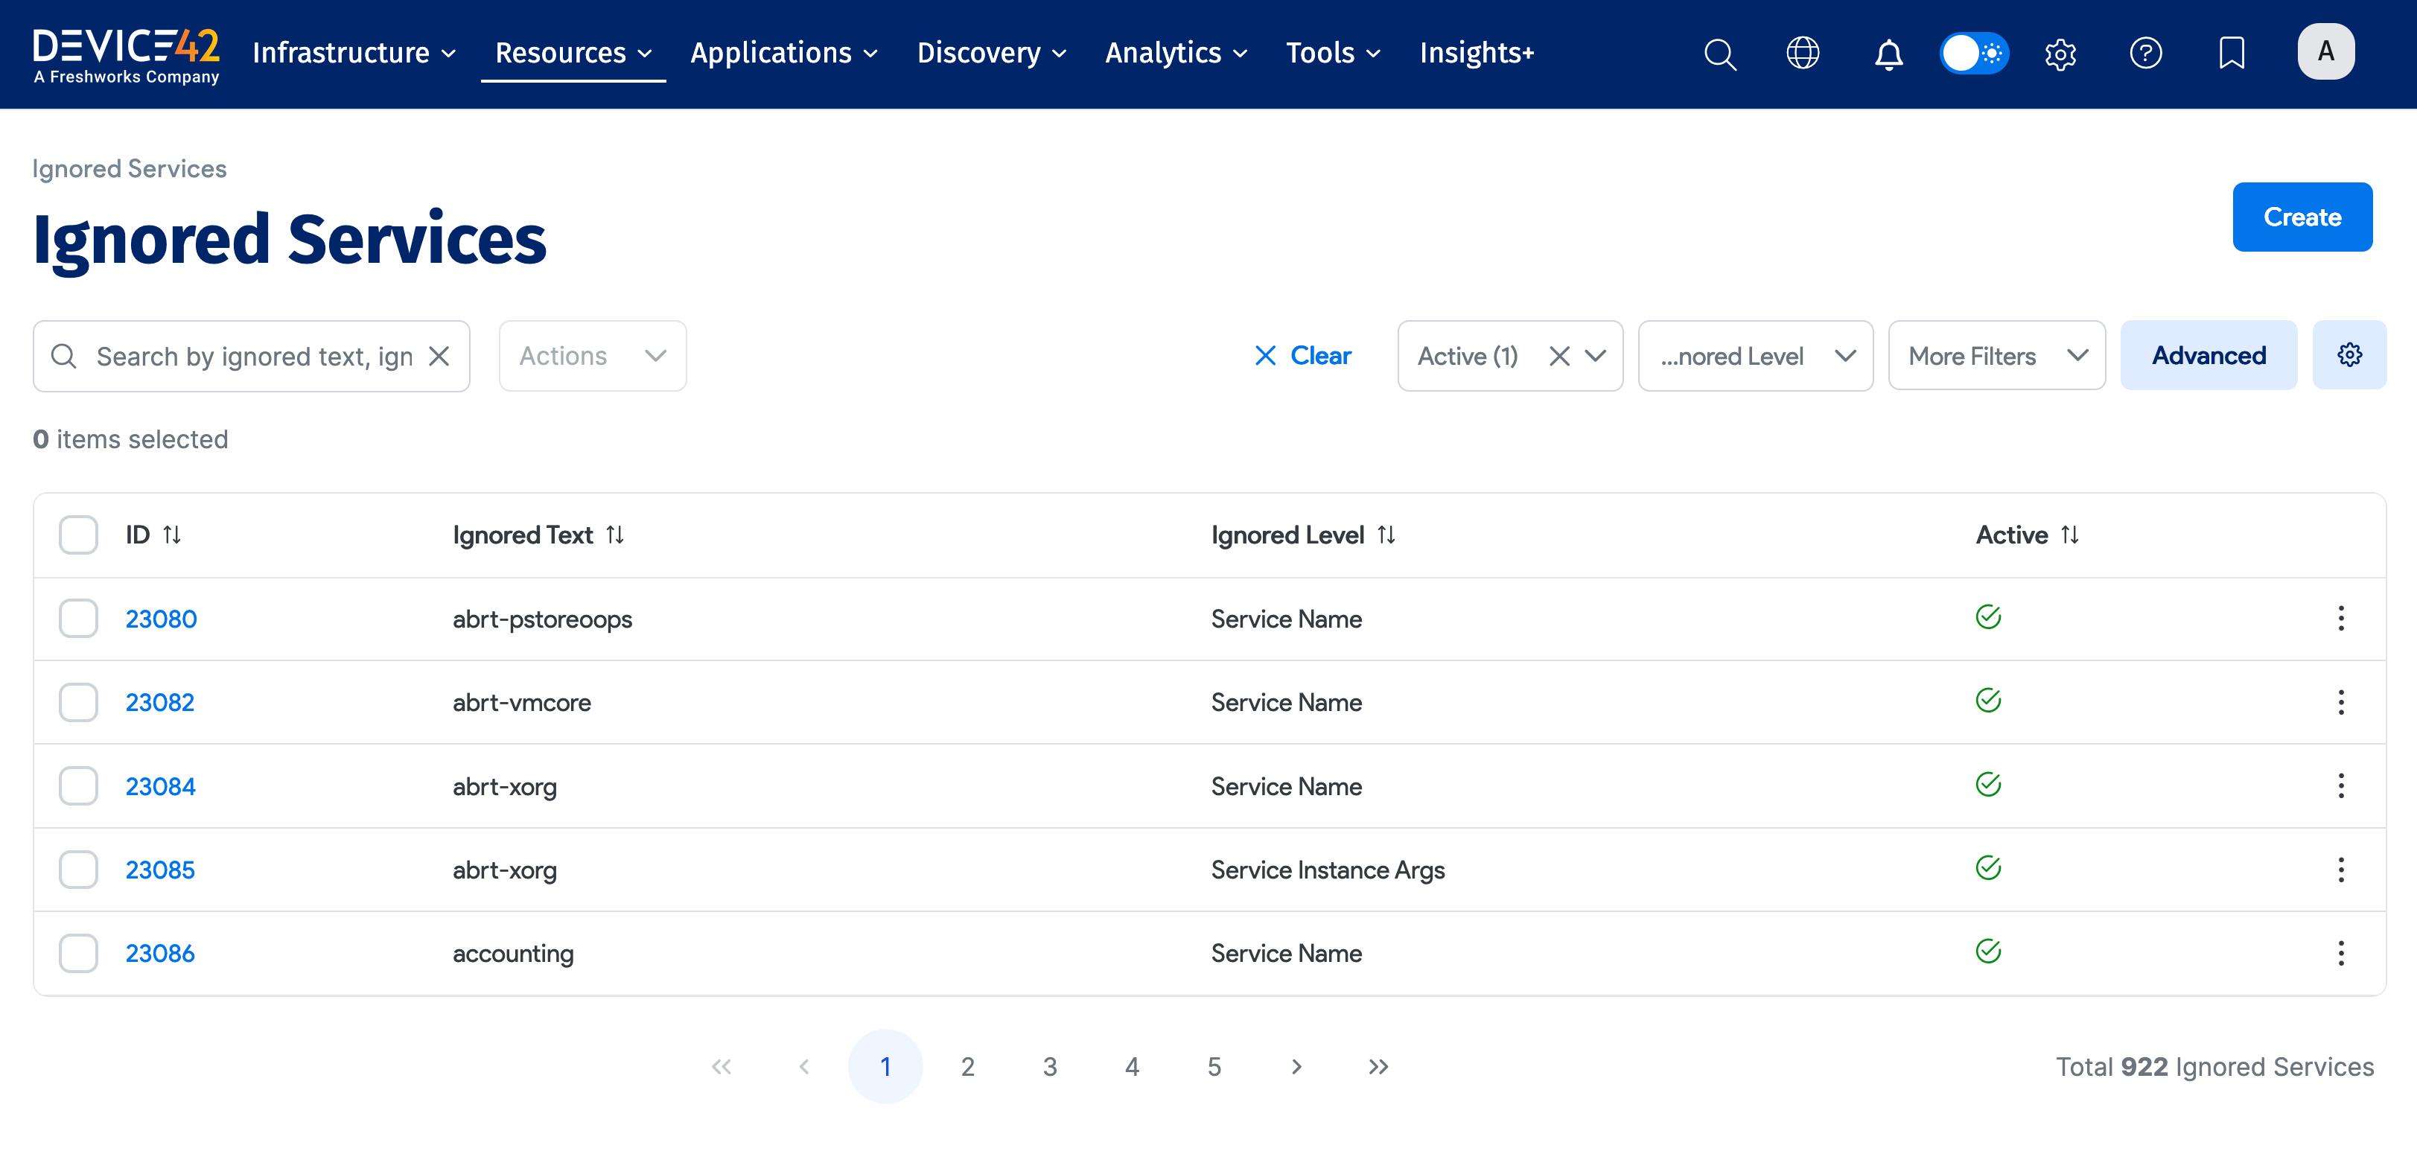This screenshot has width=2417, height=1154.
Task: Open the Discovery menu
Action: coord(991,54)
